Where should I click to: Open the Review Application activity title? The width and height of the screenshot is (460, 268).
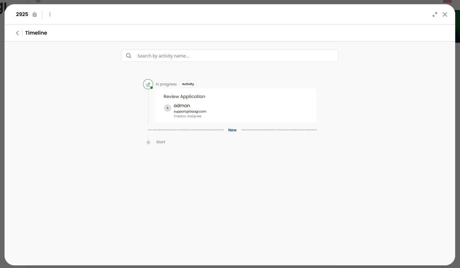(184, 96)
